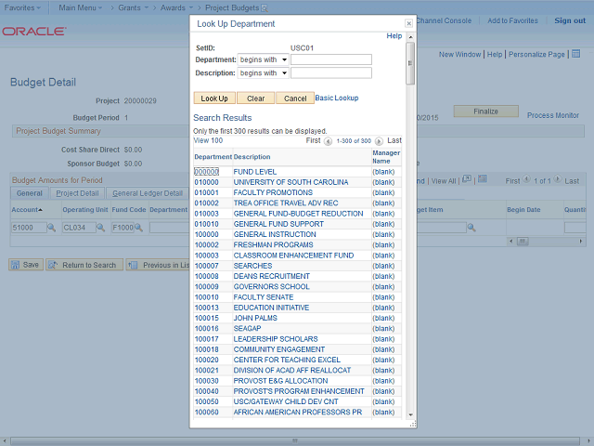This screenshot has width=594, height=446.
Task: Click the Look Up button
Action: tap(214, 98)
